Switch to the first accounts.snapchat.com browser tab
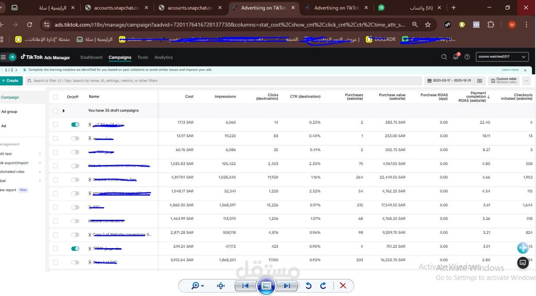 pyautogui.click(x=117, y=8)
